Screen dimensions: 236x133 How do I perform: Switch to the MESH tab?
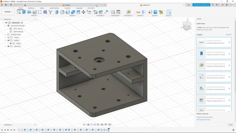pos(42,8)
